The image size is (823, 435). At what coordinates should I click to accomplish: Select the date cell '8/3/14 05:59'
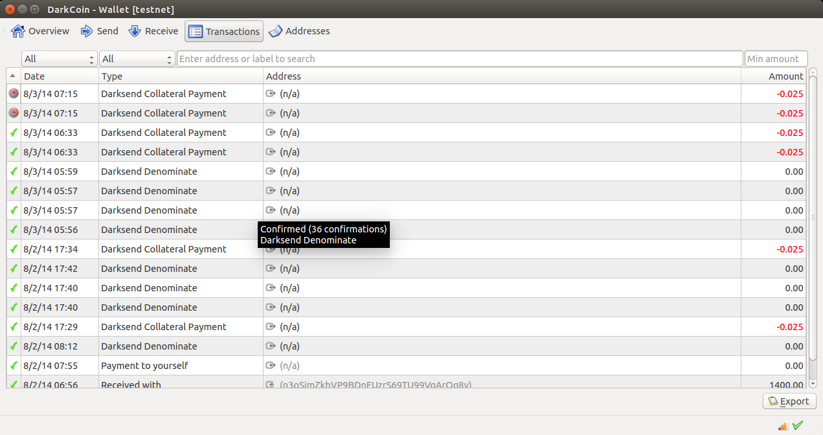[x=51, y=172]
